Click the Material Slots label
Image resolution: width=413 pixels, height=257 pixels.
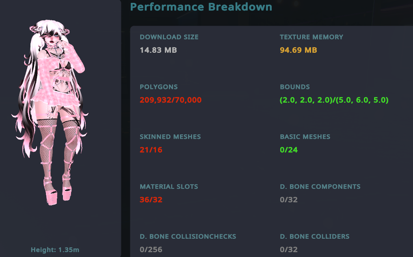(x=169, y=187)
